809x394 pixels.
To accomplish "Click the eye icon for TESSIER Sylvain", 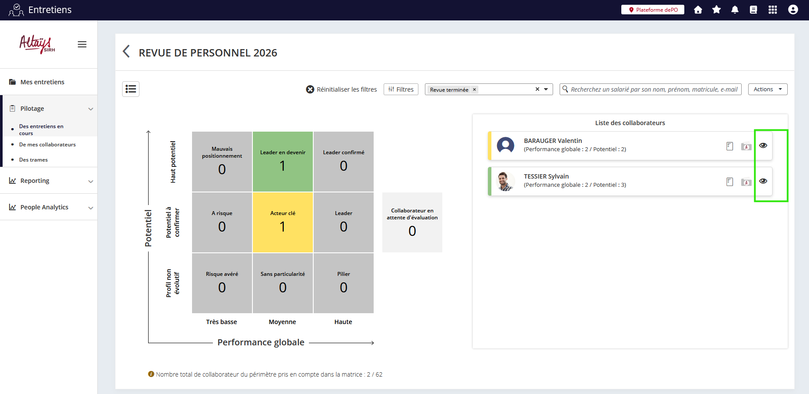I will pos(763,181).
